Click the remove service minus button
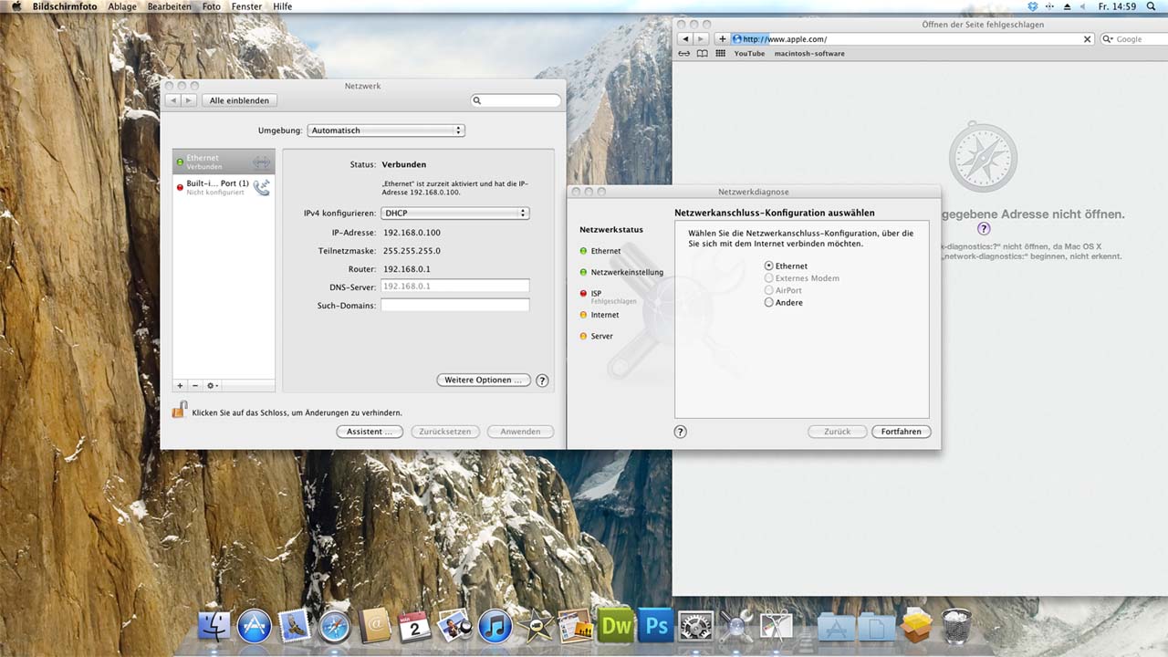 click(195, 386)
